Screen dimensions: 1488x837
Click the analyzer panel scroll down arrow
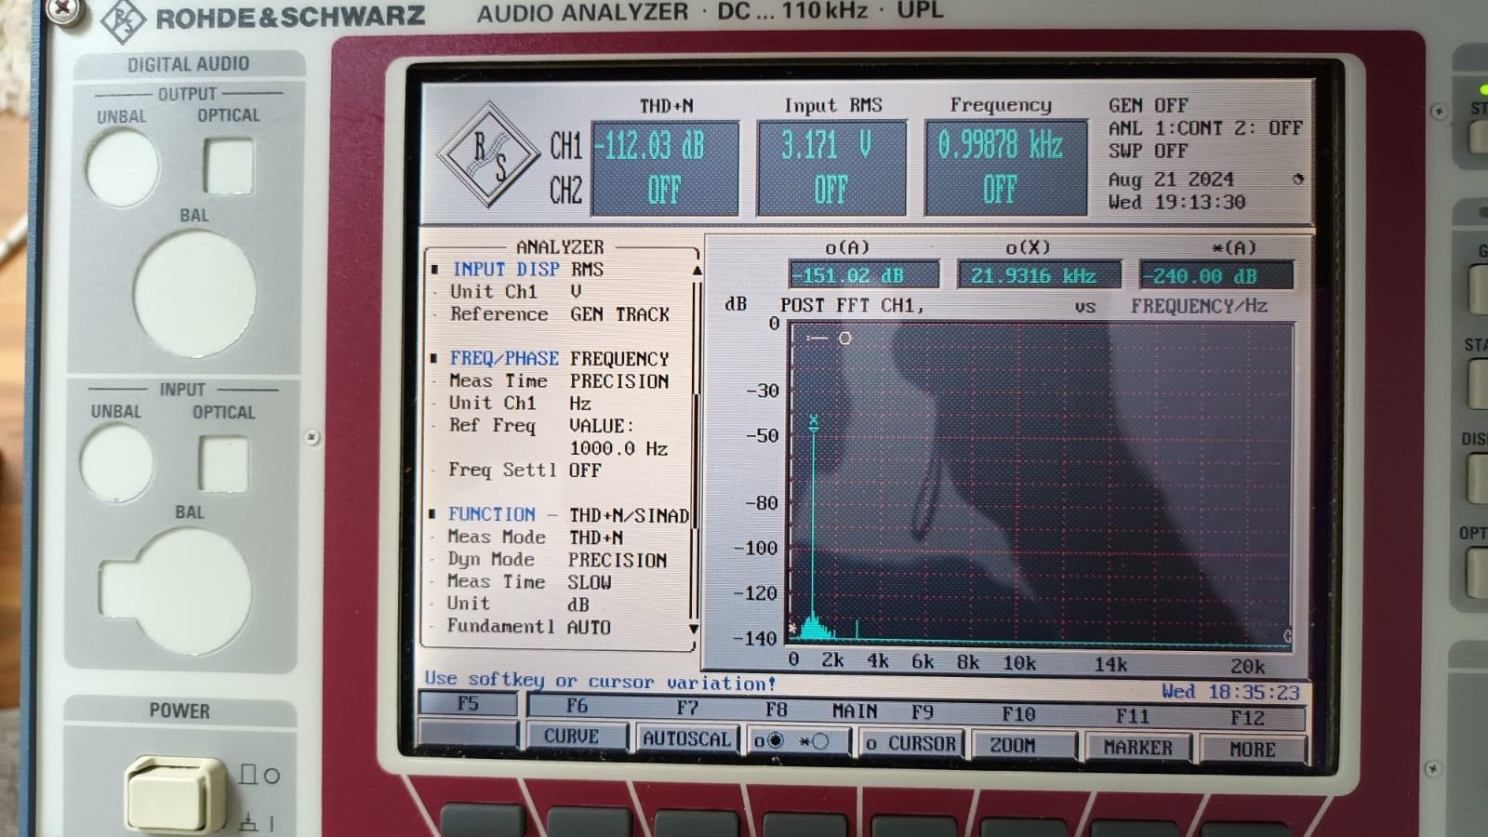click(x=694, y=629)
